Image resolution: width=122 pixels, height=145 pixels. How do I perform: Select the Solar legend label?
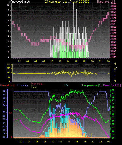(x=34, y=87)
